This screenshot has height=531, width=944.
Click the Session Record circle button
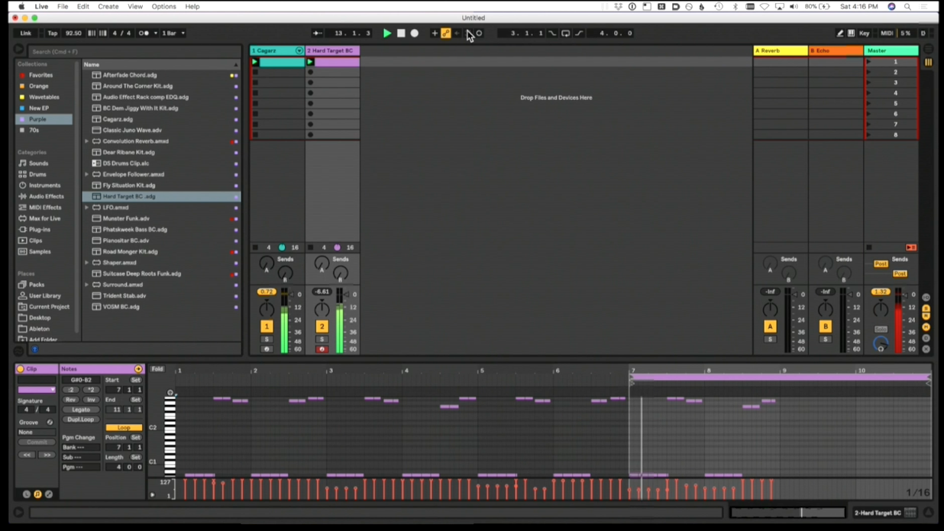pyautogui.click(x=480, y=34)
